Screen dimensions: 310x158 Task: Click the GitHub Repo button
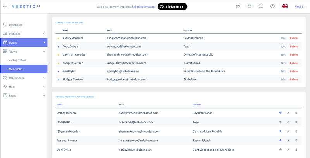172,7
